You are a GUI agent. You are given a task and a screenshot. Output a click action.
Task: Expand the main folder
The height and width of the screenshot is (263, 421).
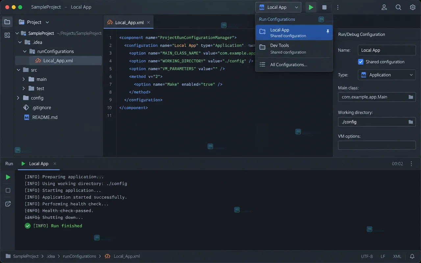[24, 79]
